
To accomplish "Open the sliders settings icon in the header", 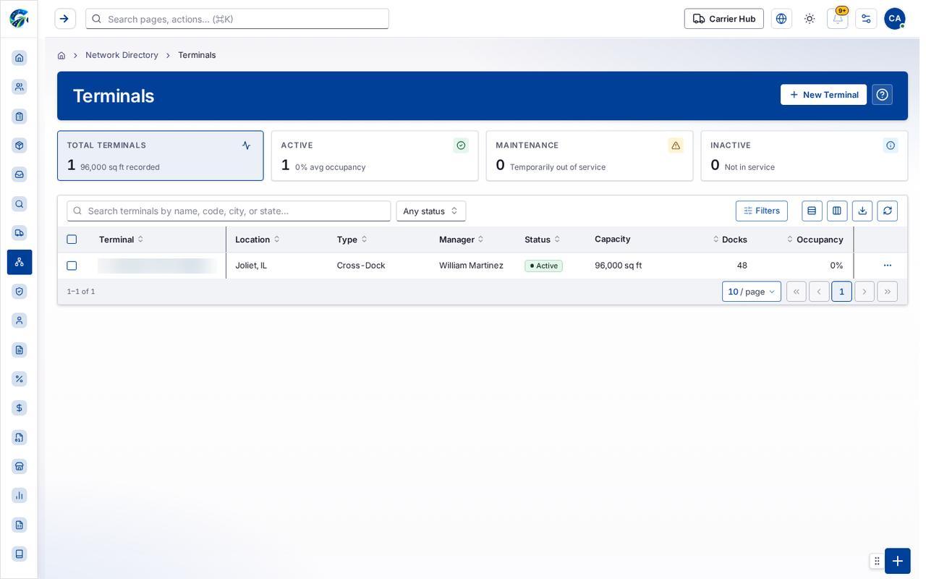I will [866, 19].
